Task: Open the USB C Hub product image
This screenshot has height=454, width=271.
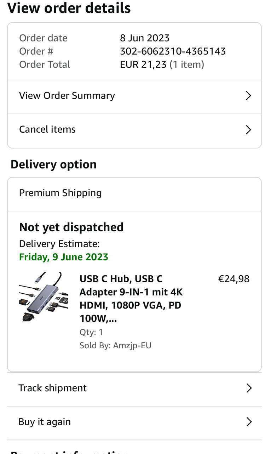Action: [x=44, y=297]
